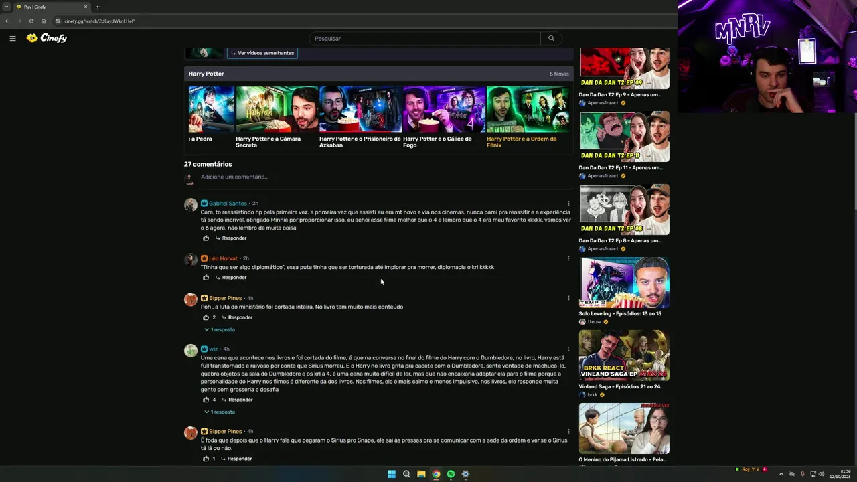
Task: Open Harry Potter e o Cálice de Fogo thumbnail
Action: (444, 109)
